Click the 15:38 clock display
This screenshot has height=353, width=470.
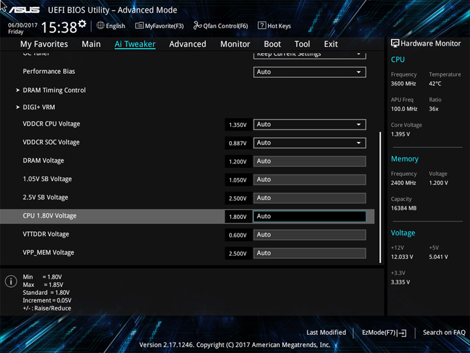(59, 27)
